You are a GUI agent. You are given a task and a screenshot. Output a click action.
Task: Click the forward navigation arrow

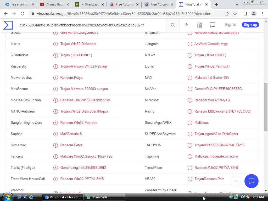pyautogui.click(x=14, y=14)
